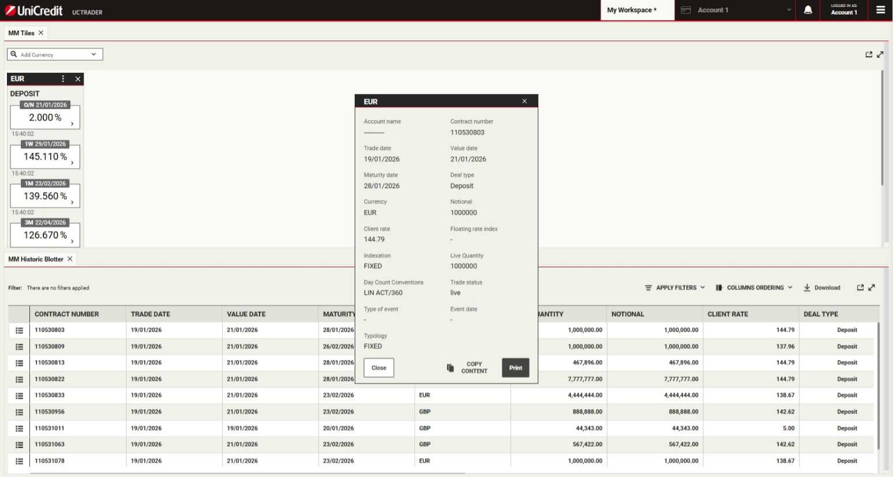Viewport: 893px width, 477px height.
Task: Select the MM Historic Blotter tab
Action: 36,260
